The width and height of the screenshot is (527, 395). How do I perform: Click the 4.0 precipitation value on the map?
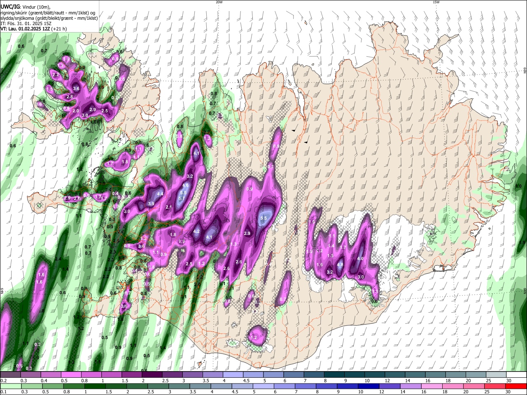(x=360, y=258)
